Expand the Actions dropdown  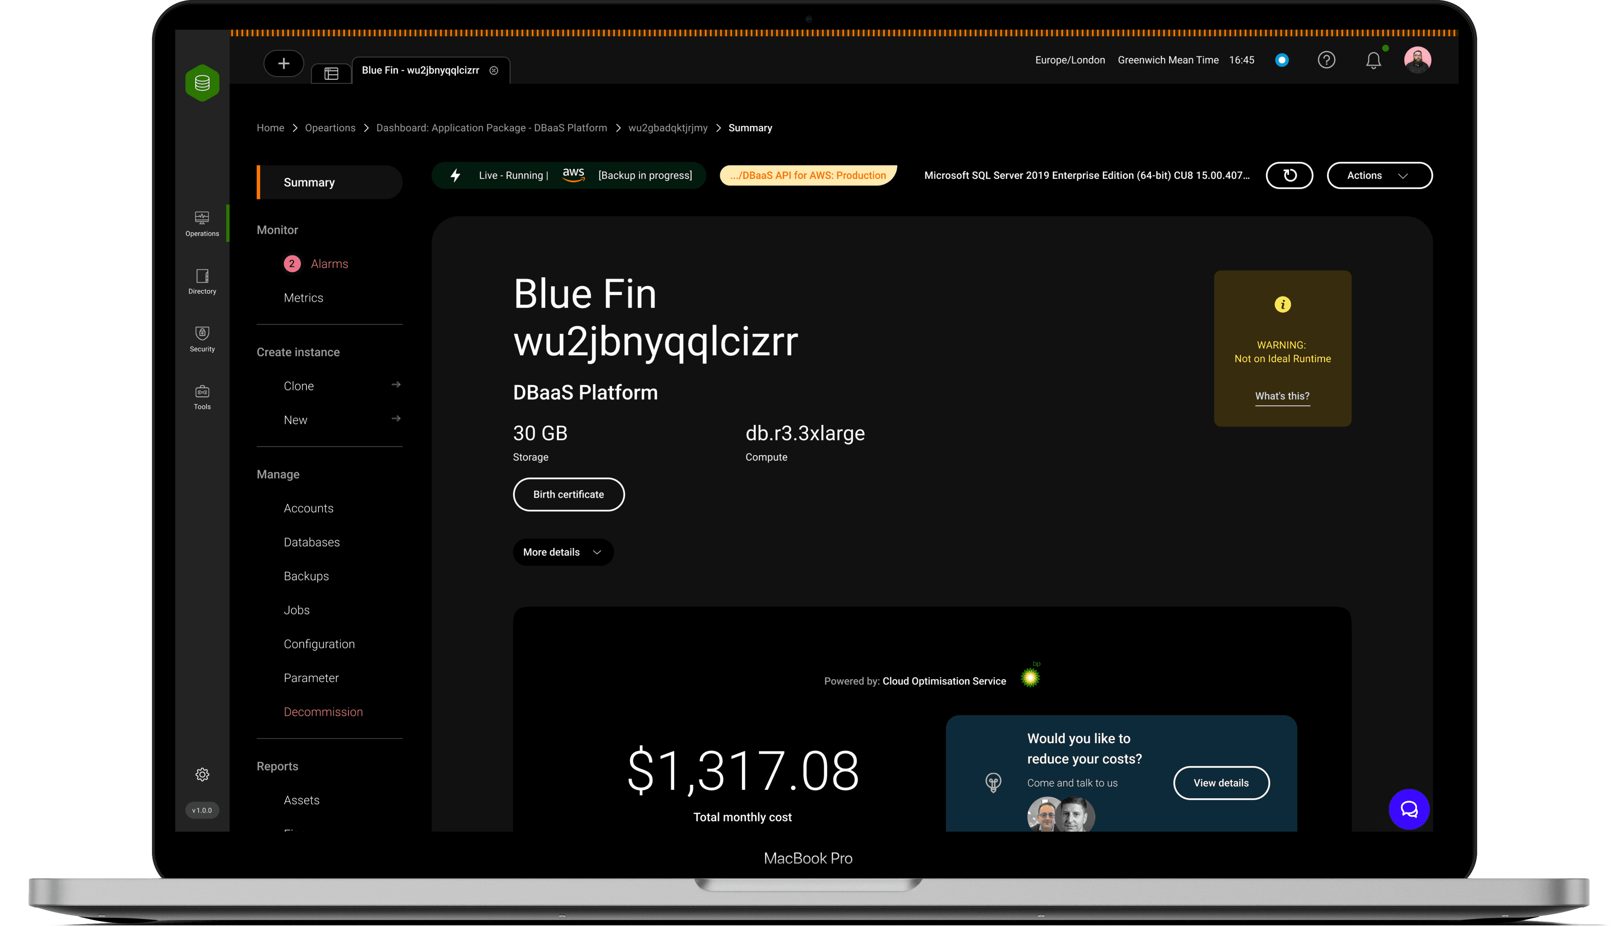pyautogui.click(x=1379, y=175)
